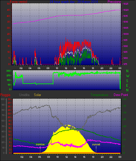Click the 40 temperature axis value
Viewport: 136px width, 161px height.
click(x=125, y=99)
